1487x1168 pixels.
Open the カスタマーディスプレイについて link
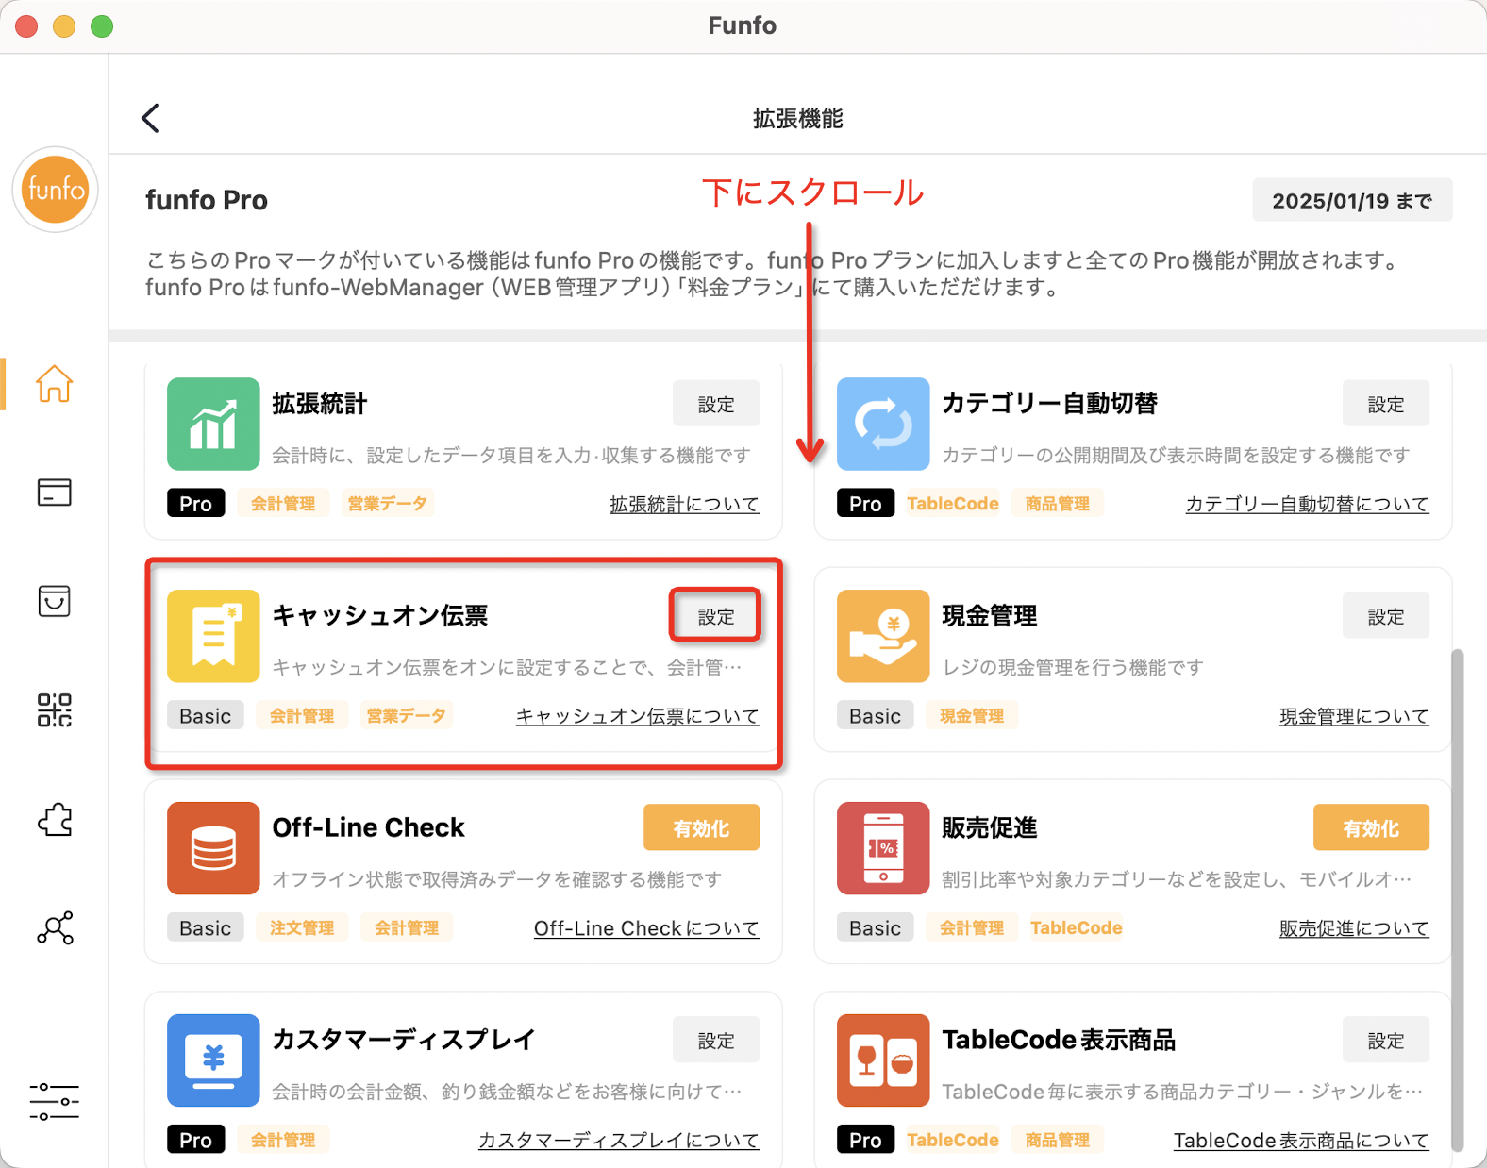click(618, 1141)
